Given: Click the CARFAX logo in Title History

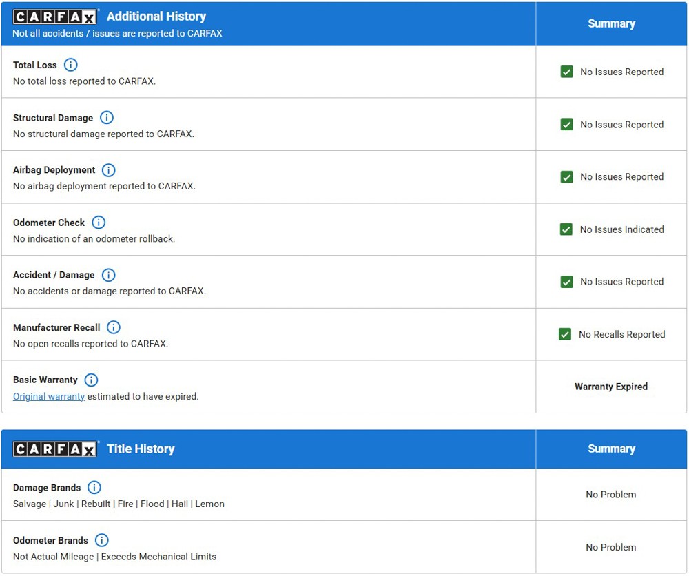Looking at the screenshot, I should click(x=56, y=449).
